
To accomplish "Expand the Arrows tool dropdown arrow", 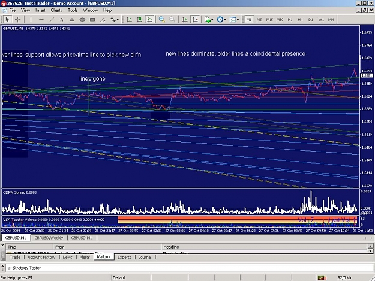I will [118, 20].
